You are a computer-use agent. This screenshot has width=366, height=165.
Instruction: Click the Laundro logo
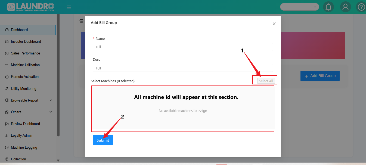[31, 7]
